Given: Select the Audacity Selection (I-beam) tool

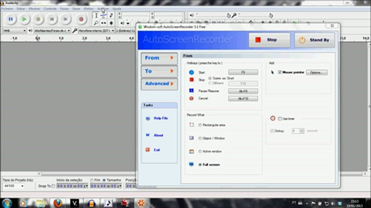Looking at the screenshot, I should click(x=96, y=16).
